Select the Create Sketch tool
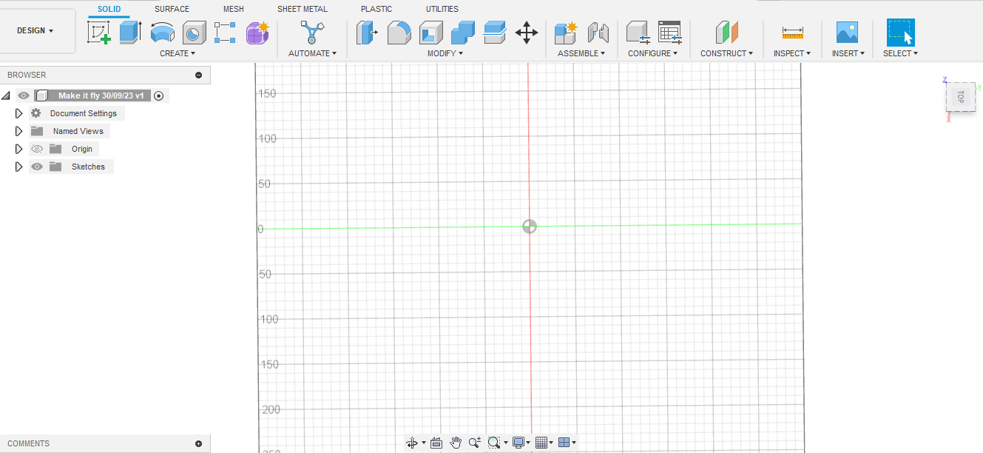 98,33
